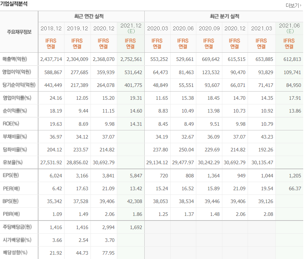The image size is (305, 259).
Task: Select the debt ratio value 43.23
Action: [x=267, y=137]
